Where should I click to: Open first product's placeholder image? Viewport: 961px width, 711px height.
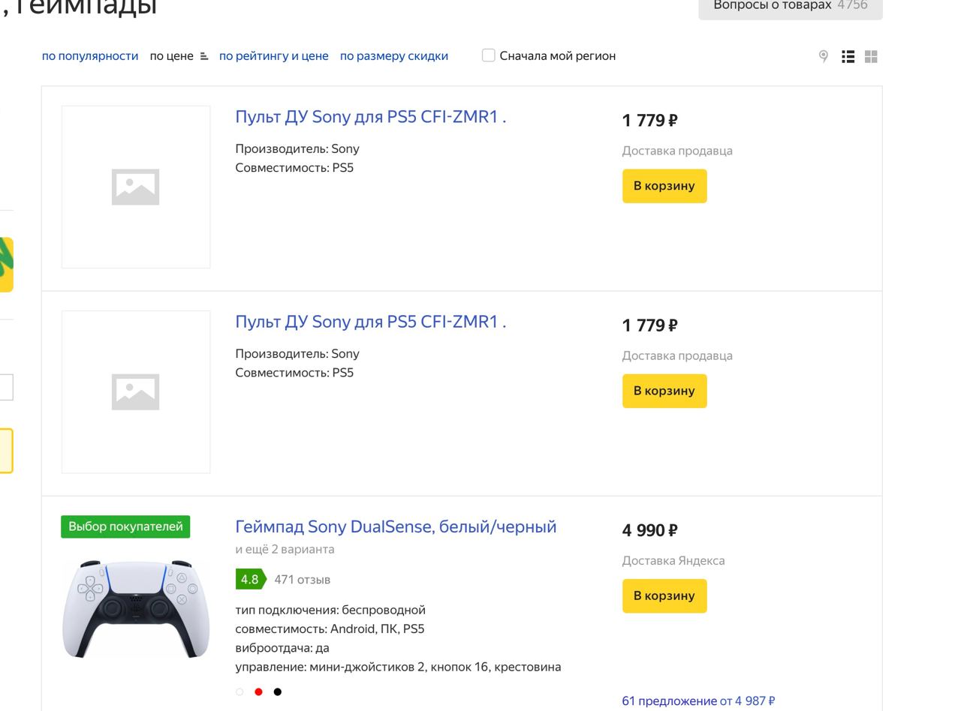[x=136, y=187]
